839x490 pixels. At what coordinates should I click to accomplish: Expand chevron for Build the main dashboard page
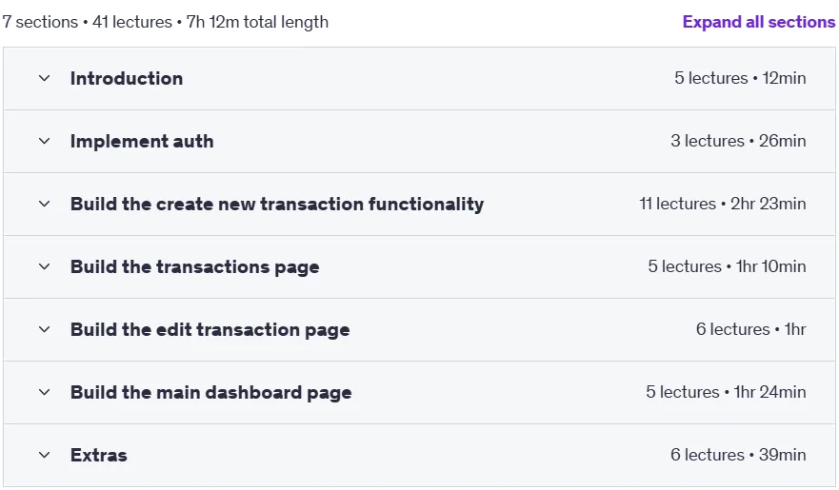tap(45, 392)
